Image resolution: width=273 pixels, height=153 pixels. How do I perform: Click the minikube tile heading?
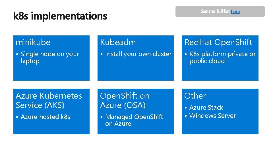33,42
